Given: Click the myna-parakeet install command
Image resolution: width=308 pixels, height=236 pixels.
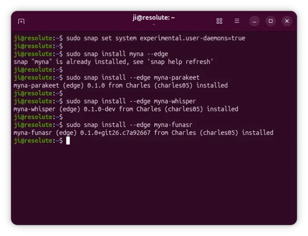Looking at the screenshot, I should pos(133,77).
